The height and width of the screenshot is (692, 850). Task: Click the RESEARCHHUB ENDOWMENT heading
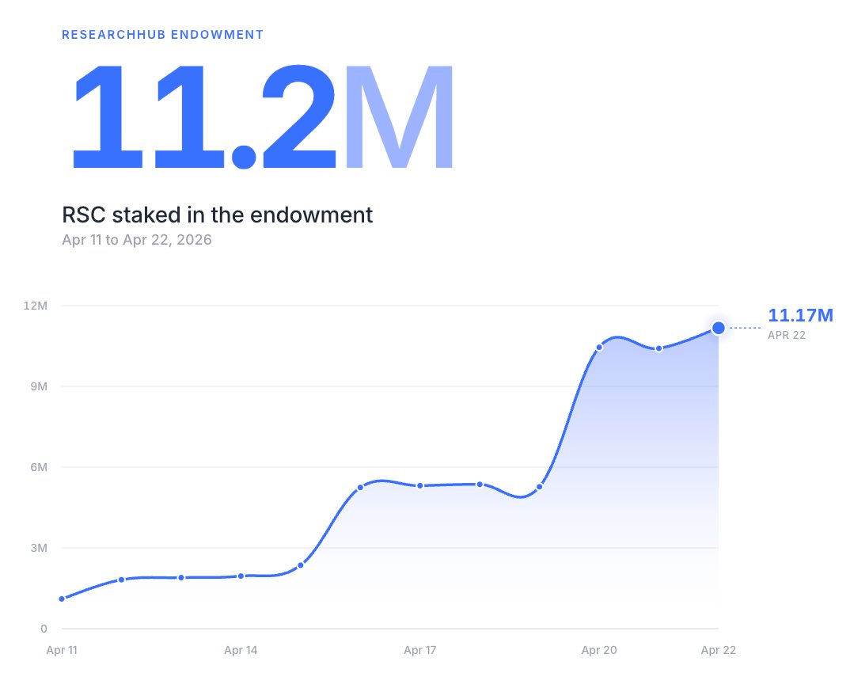162,35
